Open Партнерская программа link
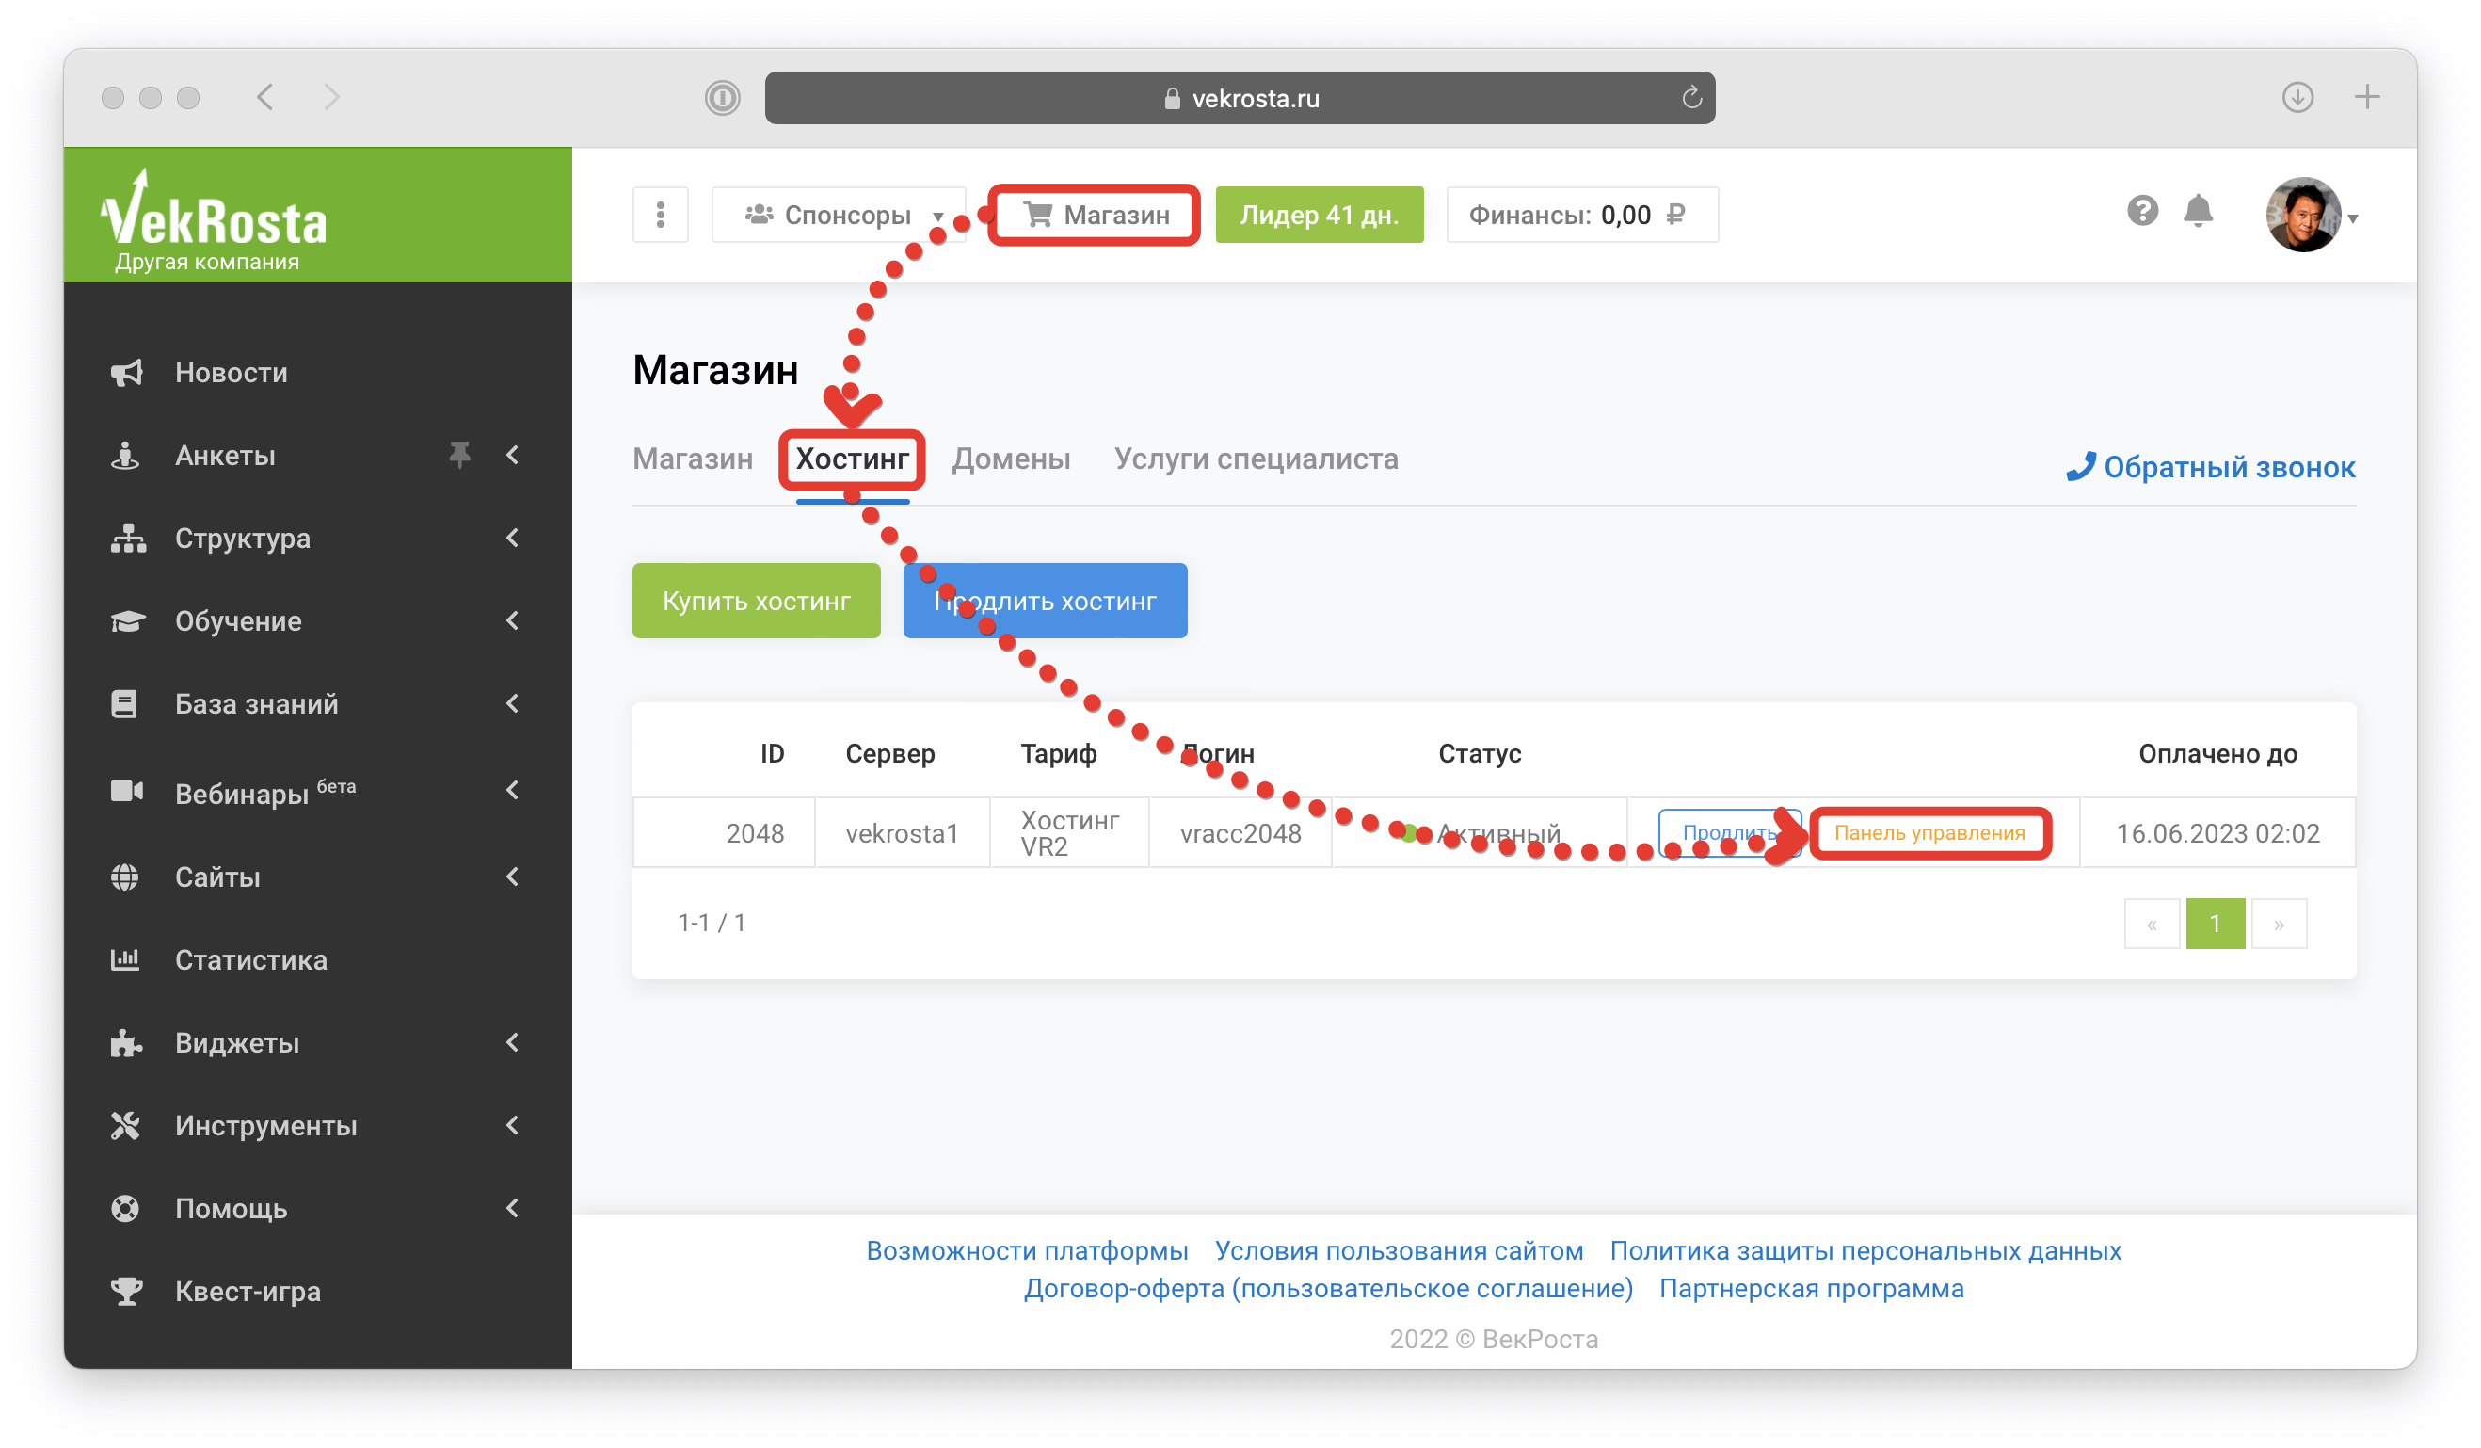This screenshot has width=2481, height=1448. pos(1812,1289)
